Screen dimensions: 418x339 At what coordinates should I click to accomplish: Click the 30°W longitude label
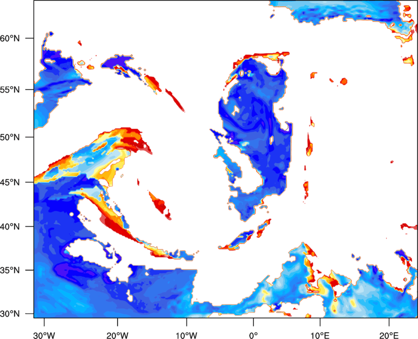click(x=44, y=335)
